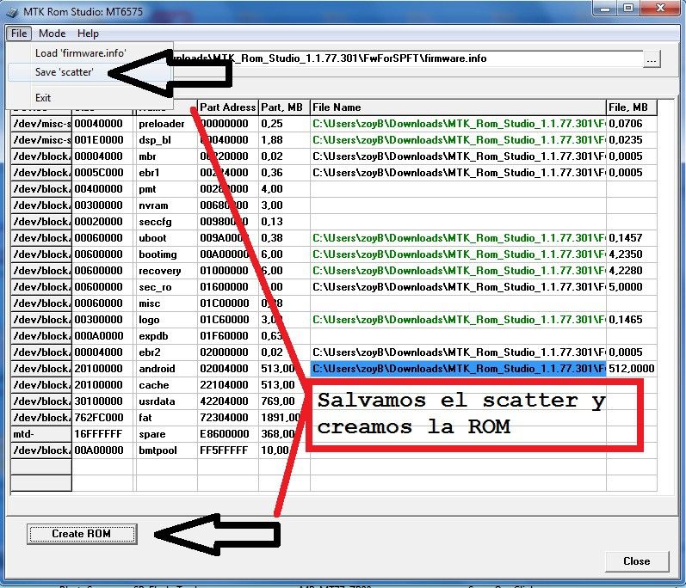686x588 pixels.
Task: Click the File Name column header
Action: pyautogui.click(x=458, y=107)
